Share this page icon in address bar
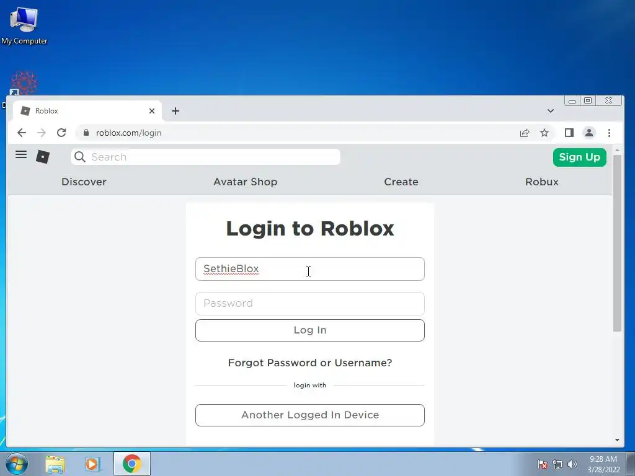This screenshot has height=476, width=635. 525,133
